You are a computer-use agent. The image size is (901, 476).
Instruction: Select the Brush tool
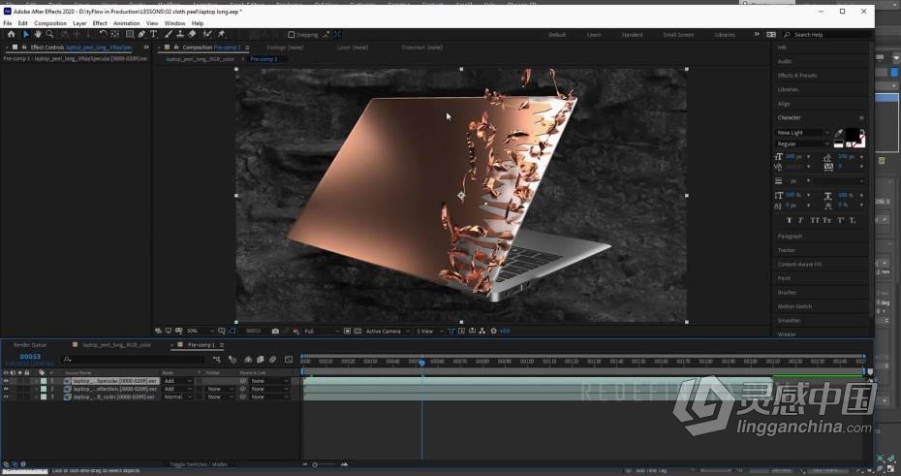click(169, 35)
